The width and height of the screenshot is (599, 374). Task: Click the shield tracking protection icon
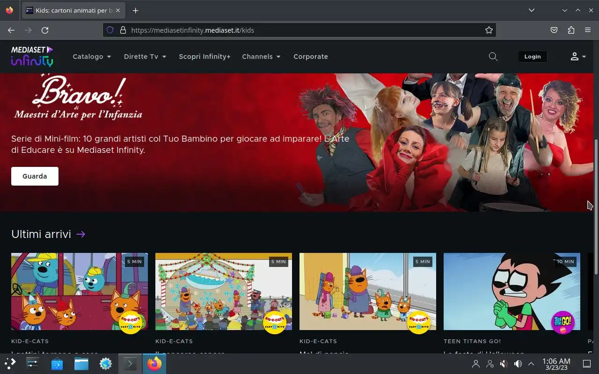click(x=110, y=30)
